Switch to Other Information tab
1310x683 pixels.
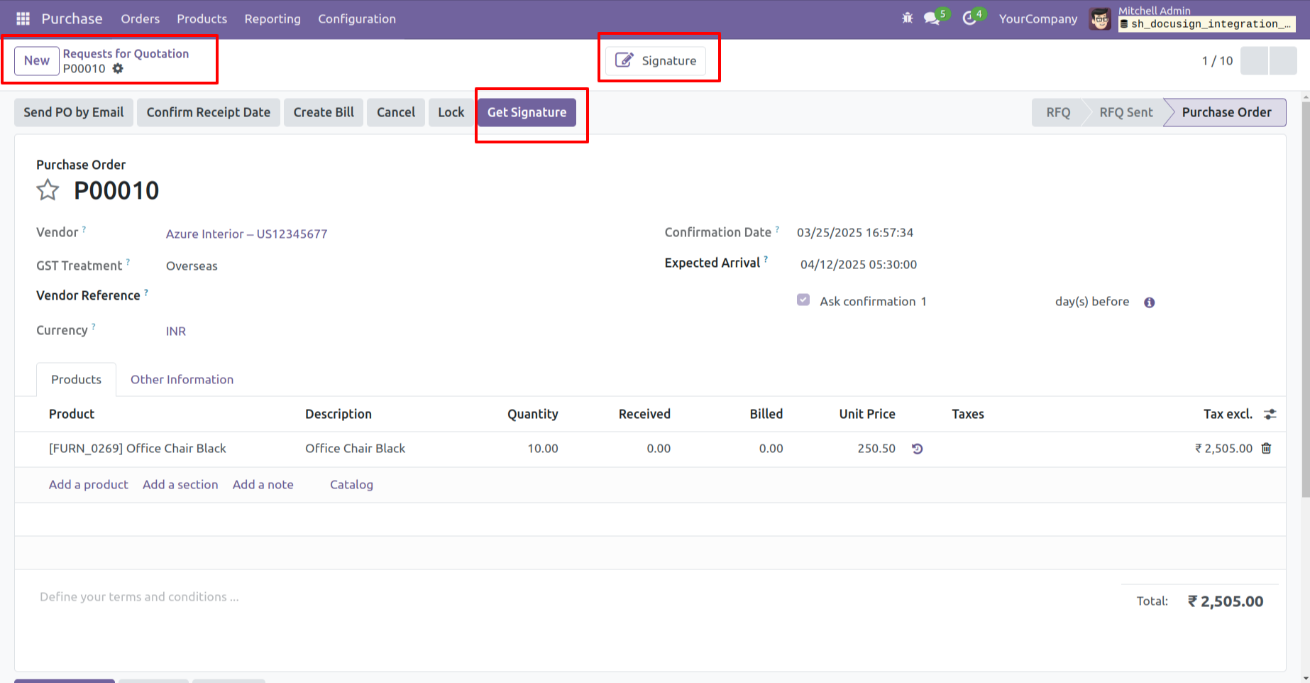pos(182,380)
